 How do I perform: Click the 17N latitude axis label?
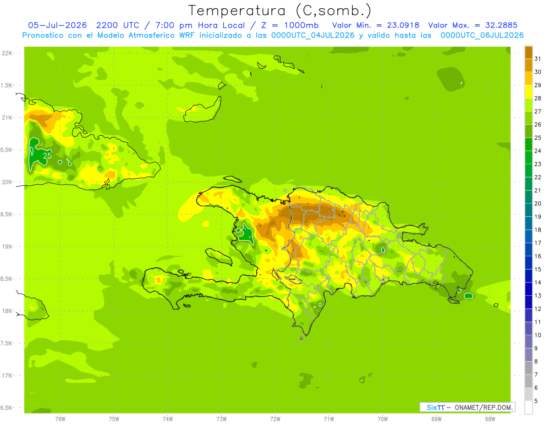7,375
